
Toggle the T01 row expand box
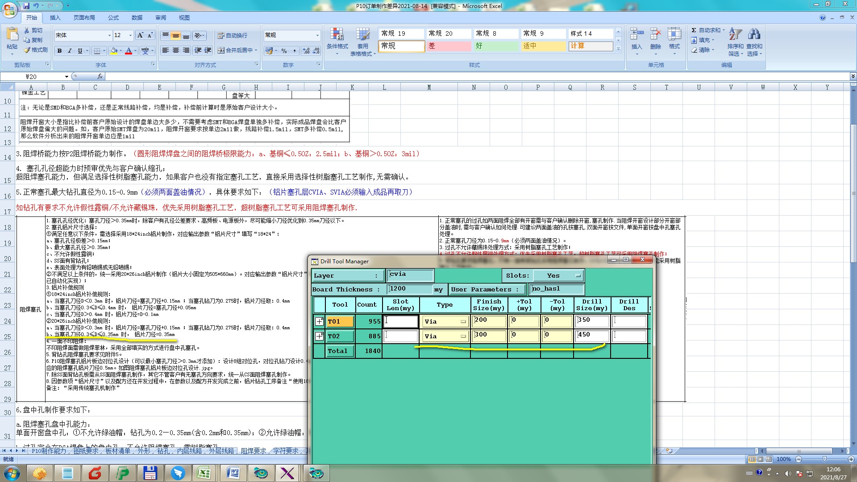319,321
